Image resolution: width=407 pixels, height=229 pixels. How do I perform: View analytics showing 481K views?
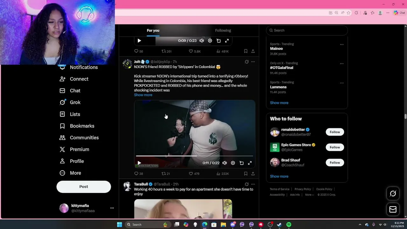click(223, 51)
